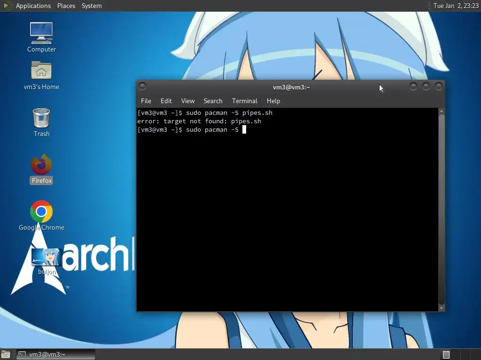This screenshot has height=360, width=481.
Task: Click the terminal scrollbar down arrow
Action: coord(442,308)
